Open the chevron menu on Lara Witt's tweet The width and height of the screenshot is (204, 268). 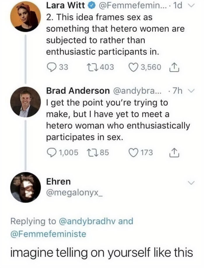[191, 5]
